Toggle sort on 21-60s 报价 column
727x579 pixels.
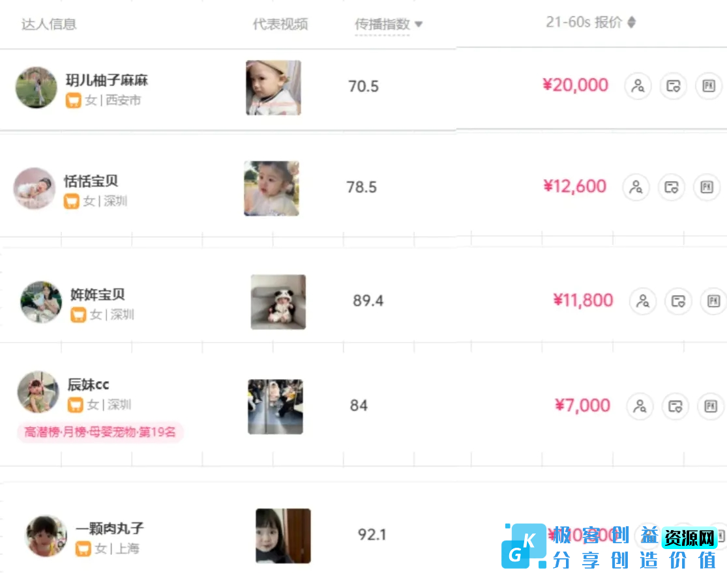(631, 23)
